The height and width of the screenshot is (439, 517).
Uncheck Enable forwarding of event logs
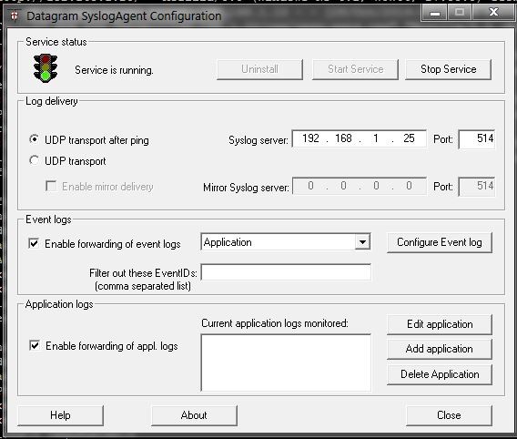coord(34,243)
